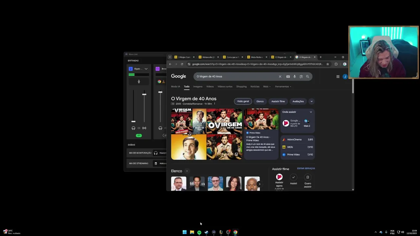Reload the Google page
420x236 pixels.
(x=182, y=64)
